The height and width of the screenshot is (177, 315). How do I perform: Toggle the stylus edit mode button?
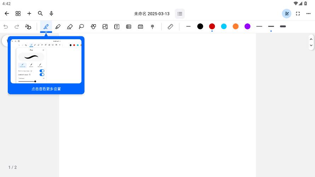point(287,13)
